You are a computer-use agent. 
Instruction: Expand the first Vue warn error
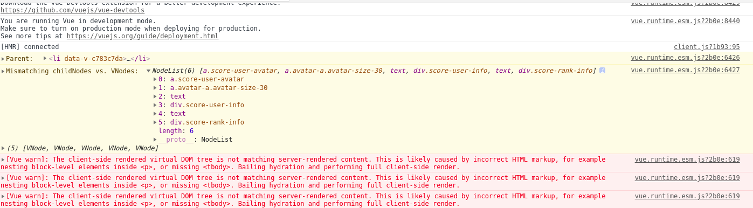[3, 160]
